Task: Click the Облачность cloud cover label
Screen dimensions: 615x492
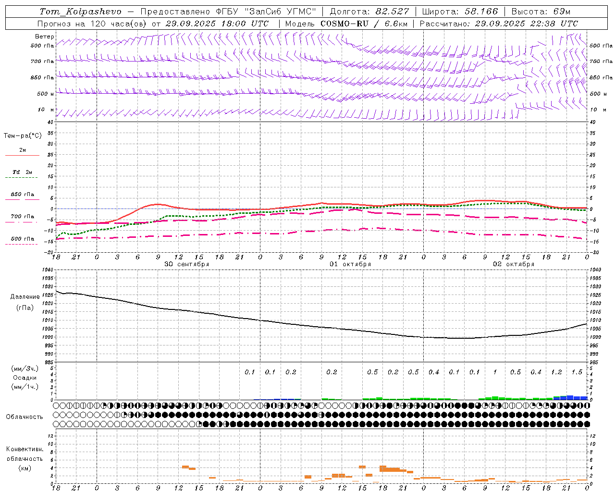Action: (x=25, y=417)
